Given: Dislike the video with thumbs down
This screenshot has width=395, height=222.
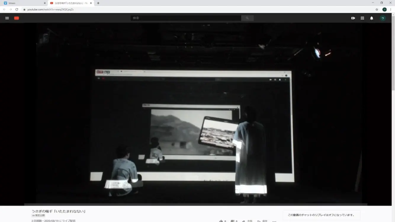Looking at the screenshot, I should 232,221.
